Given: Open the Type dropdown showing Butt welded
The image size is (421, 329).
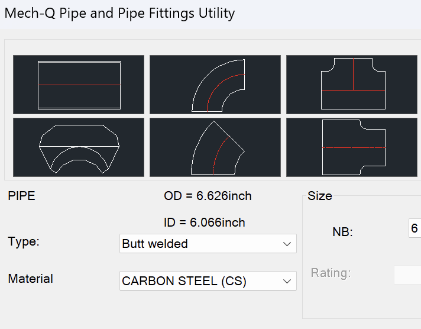Looking at the screenshot, I should click(x=201, y=244).
